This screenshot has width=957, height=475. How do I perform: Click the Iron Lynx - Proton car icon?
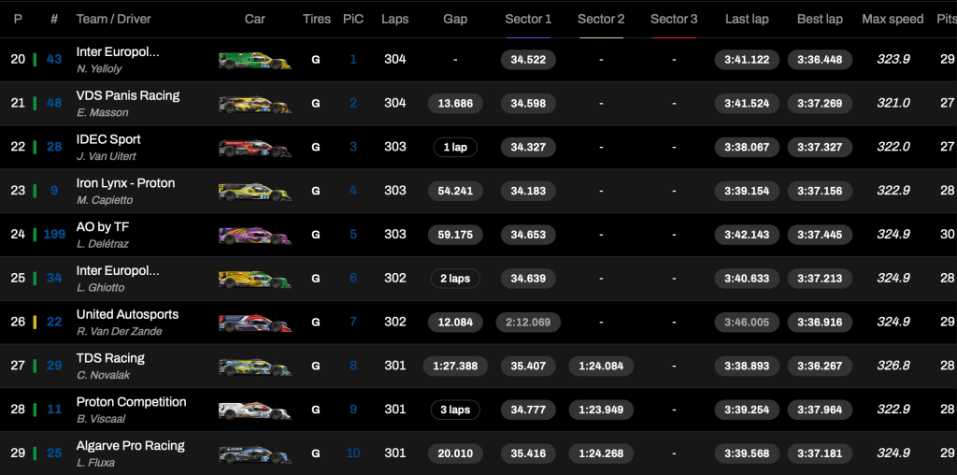[254, 191]
